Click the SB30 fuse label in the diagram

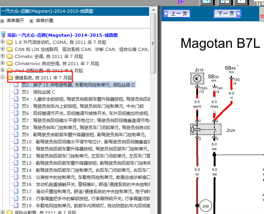(213, 77)
